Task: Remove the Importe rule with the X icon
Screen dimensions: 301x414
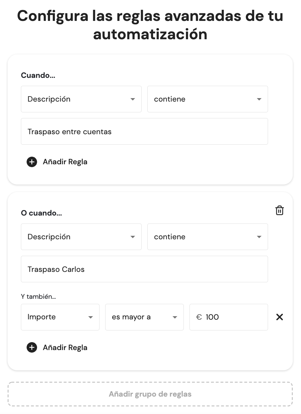Action: tap(279, 317)
